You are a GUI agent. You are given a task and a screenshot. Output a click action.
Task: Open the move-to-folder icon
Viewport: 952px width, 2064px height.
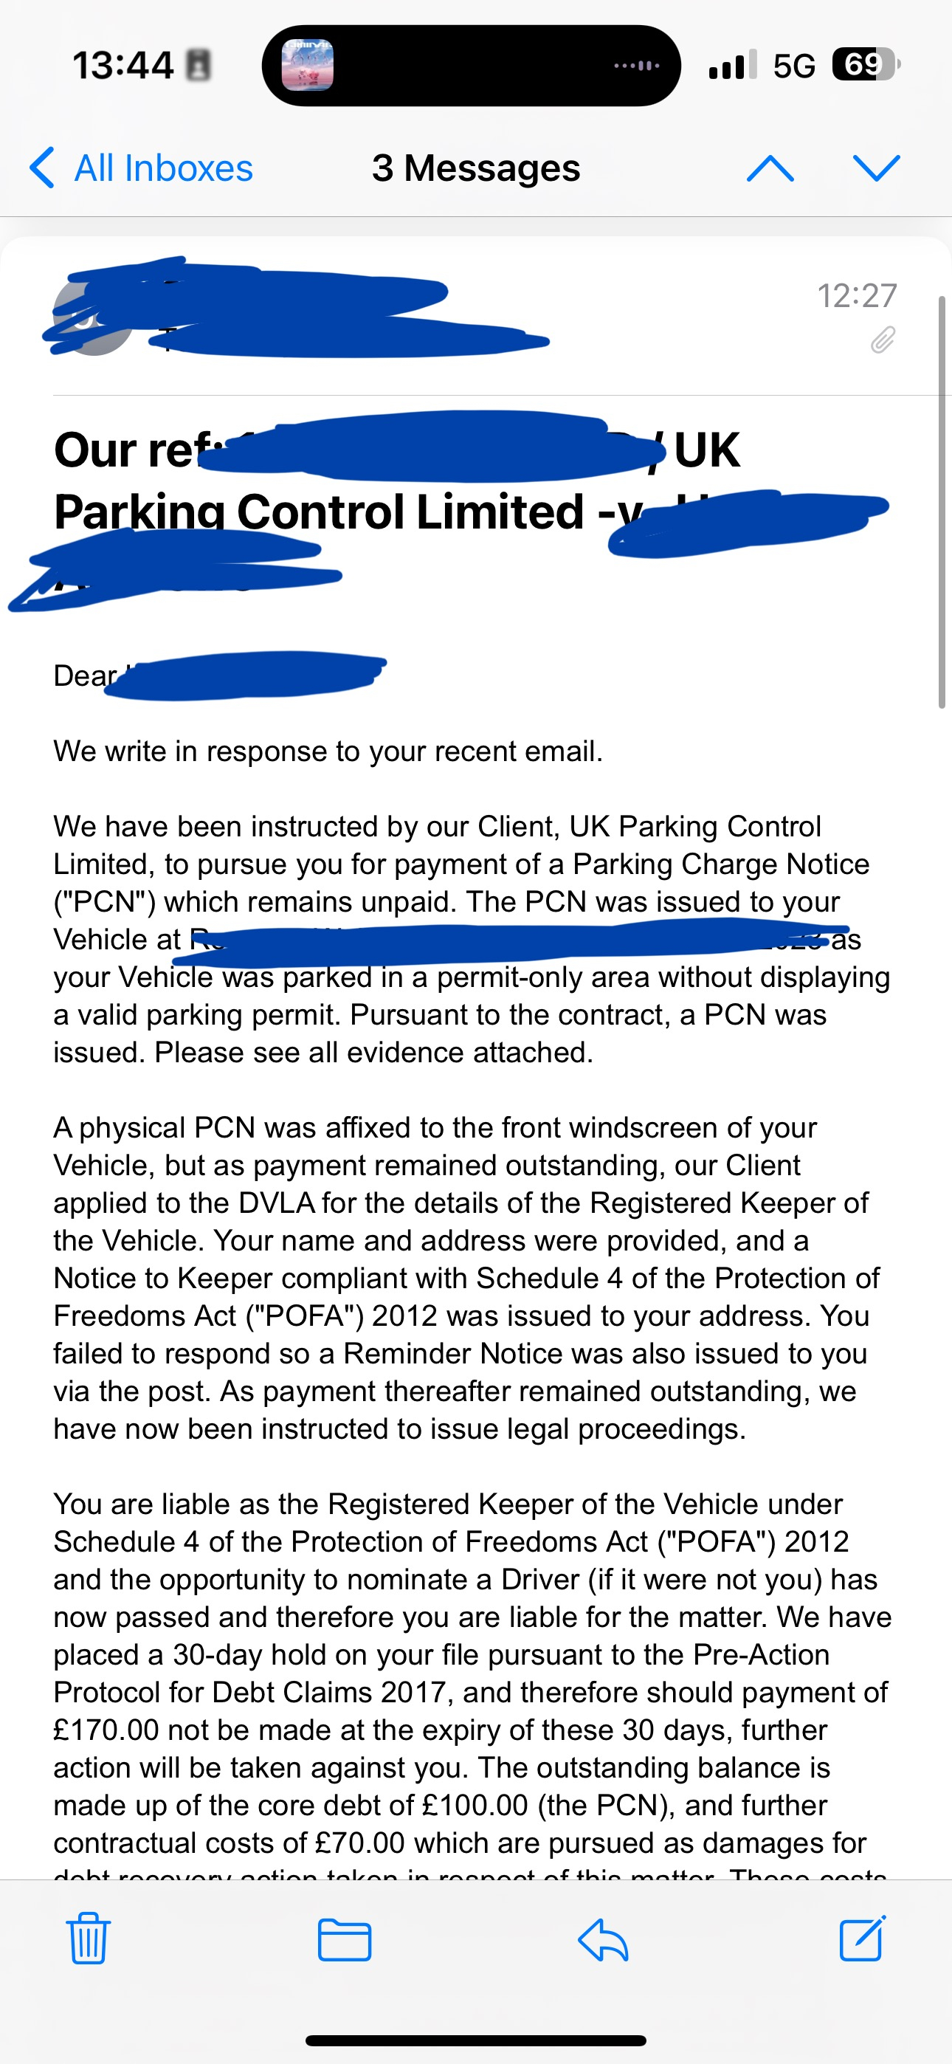click(x=345, y=1940)
